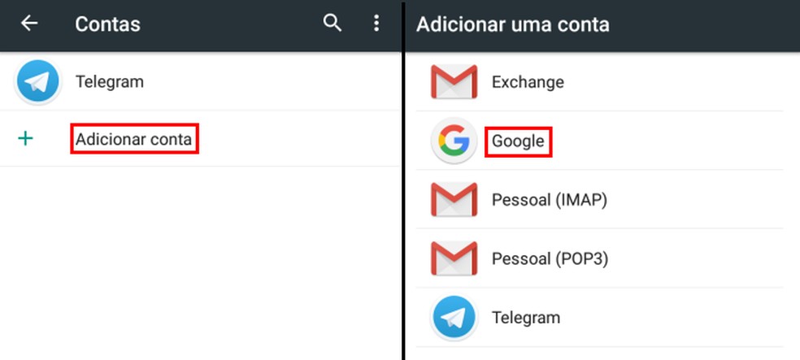Choose the Pessoal (POP3) label
The width and height of the screenshot is (800, 360).
pyautogui.click(x=550, y=258)
